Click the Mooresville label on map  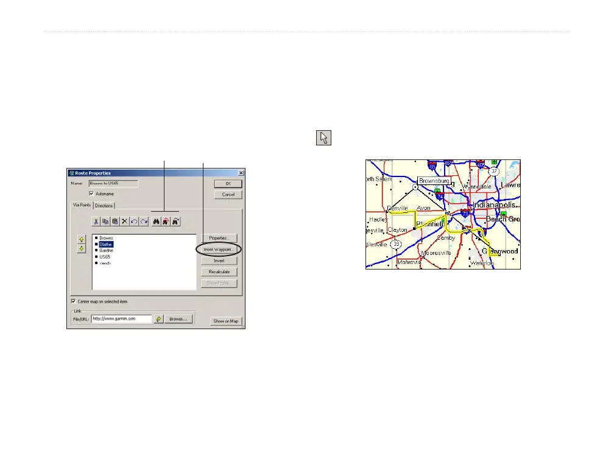point(436,253)
